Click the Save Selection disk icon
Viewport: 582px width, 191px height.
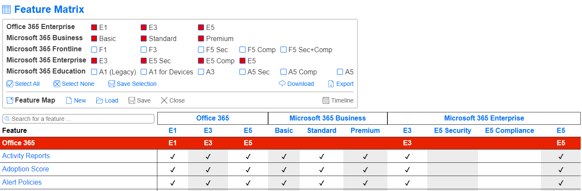tap(112, 84)
